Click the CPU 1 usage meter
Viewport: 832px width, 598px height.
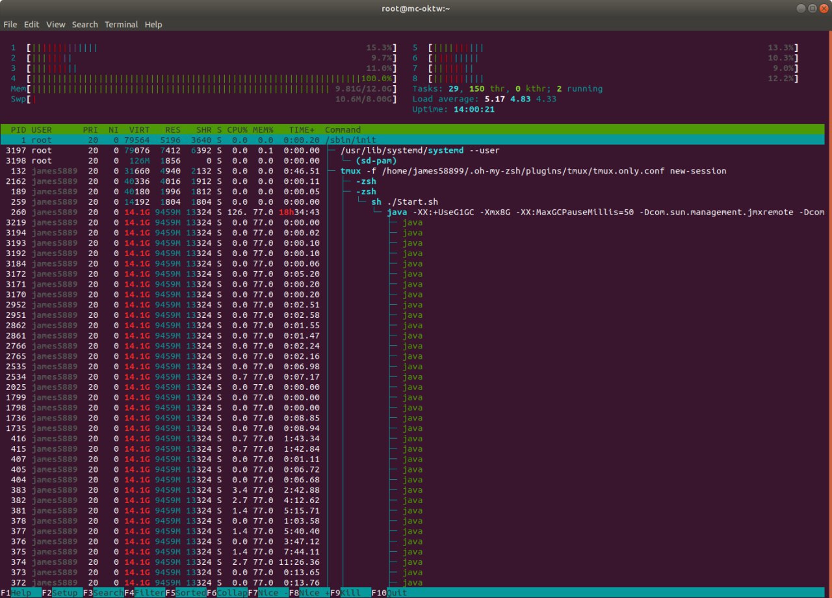pos(203,47)
